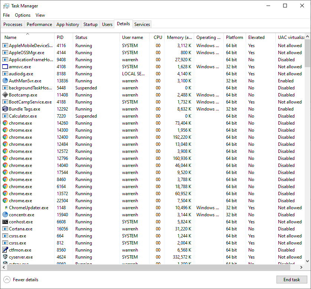311x289 pixels.
Task: Click the horizontal scrollbar at bottom
Action: click(148, 267)
